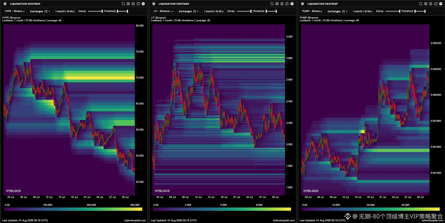Expand the Exchanges (1) dropdown in HYPE panel
Viewport: 445px width, 223px height.
tap(40, 11)
